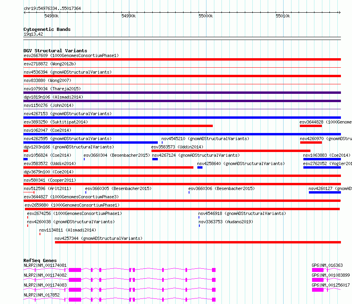Select the nsv4267153 gnomAD variant label
The height and width of the screenshot is (304, 352).
[x=68, y=114]
